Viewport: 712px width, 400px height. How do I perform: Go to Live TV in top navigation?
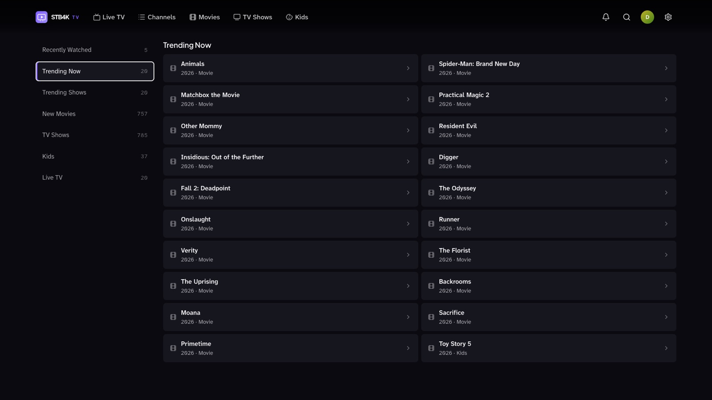(109, 17)
